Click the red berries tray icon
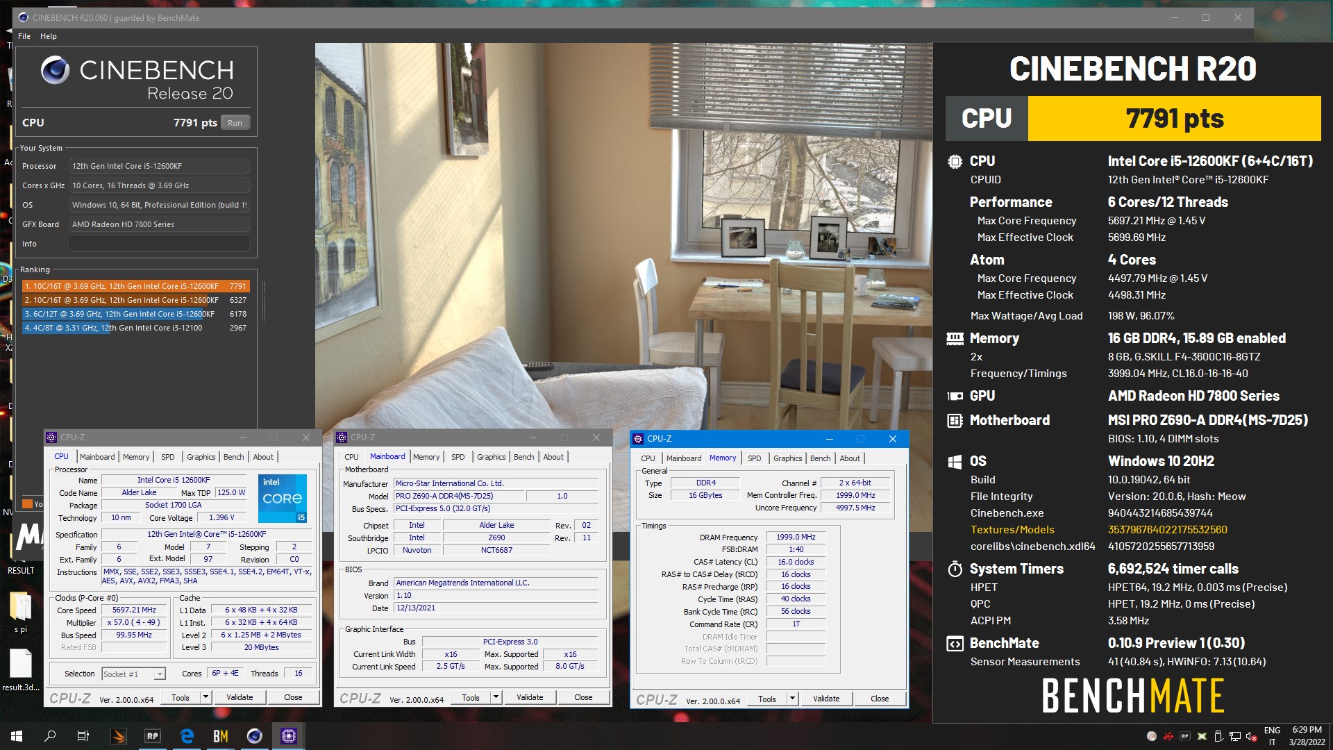This screenshot has width=1333, height=750. pos(1168,736)
